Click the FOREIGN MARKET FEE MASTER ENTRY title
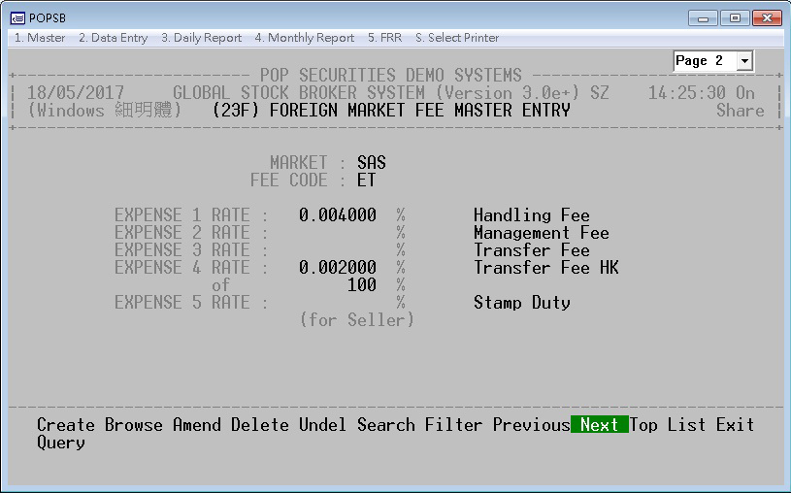This screenshot has height=493, width=791. click(x=419, y=110)
